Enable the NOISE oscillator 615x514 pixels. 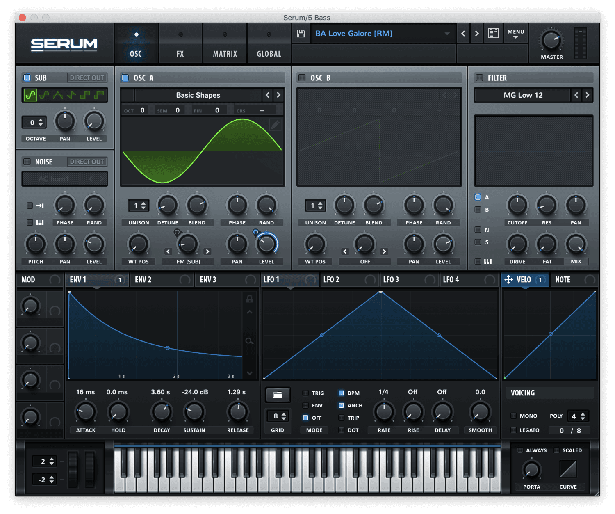tap(27, 162)
